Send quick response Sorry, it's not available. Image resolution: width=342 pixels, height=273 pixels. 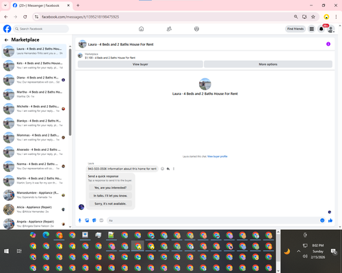pos(110,203)
